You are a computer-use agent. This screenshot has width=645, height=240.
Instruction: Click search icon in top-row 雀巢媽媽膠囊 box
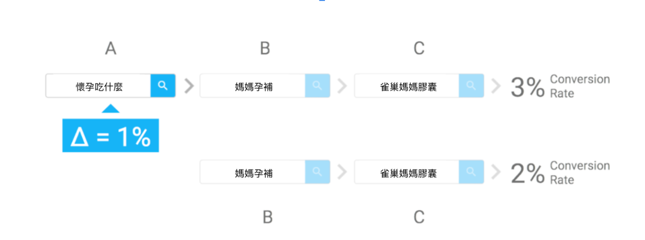point(471,86)
